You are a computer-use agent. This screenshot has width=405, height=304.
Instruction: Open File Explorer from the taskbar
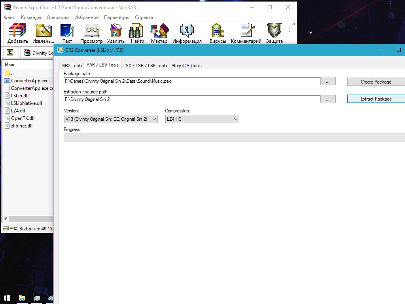[22, 298]
